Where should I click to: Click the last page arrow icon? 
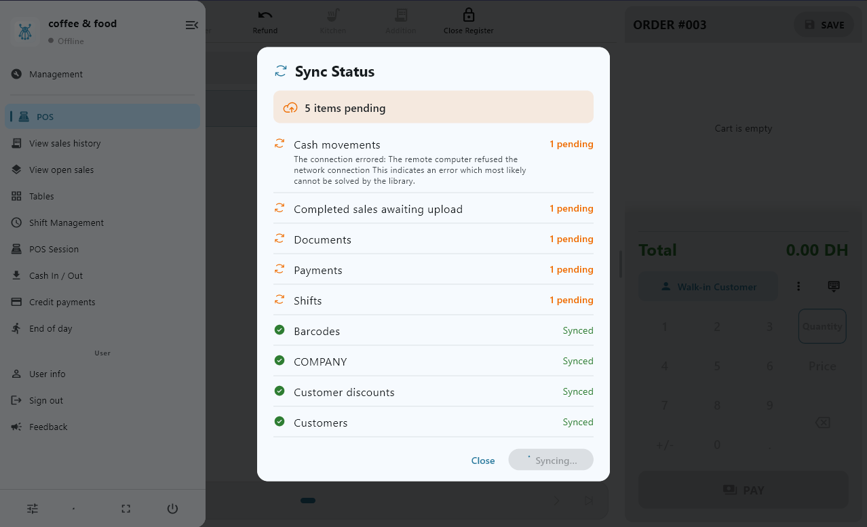click(588, 501)
